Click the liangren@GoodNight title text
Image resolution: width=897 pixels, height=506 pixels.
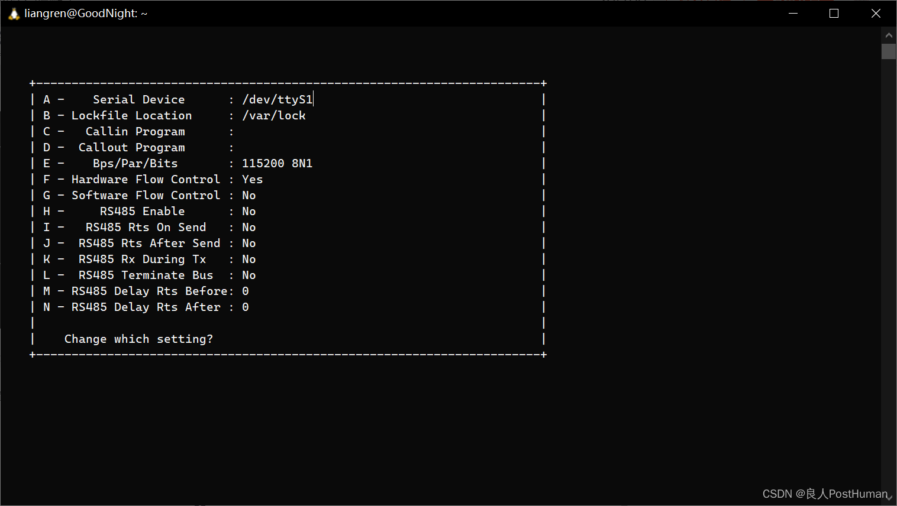[85, 12]
